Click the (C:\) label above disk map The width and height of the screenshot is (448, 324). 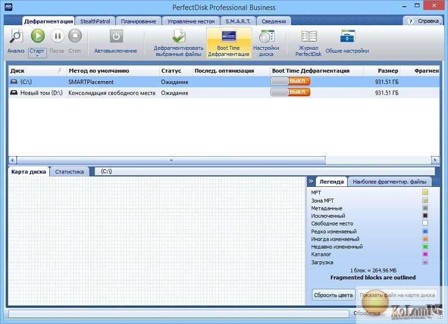click(x=106, y=171)
